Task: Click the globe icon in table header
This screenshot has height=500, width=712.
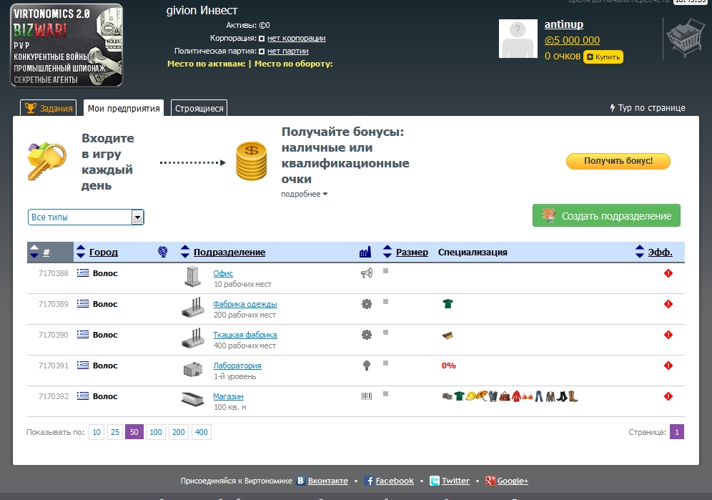Action: 163,252
